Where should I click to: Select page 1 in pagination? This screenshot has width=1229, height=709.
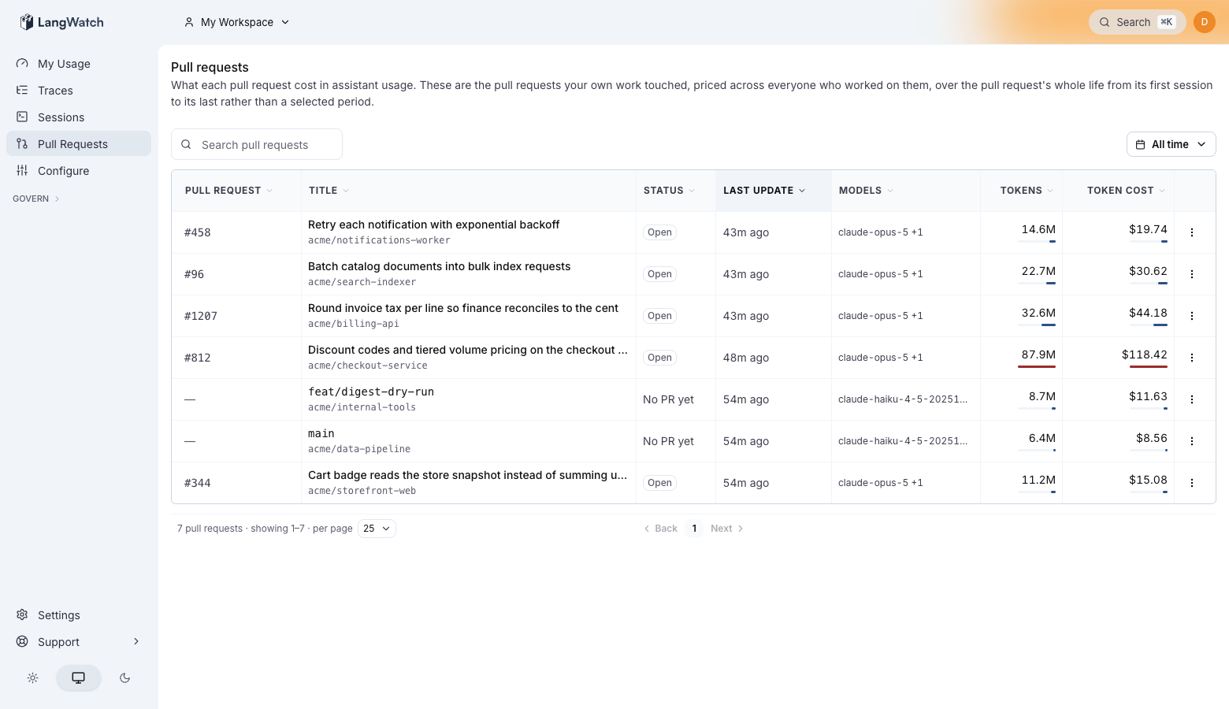[x=694, y=529]
